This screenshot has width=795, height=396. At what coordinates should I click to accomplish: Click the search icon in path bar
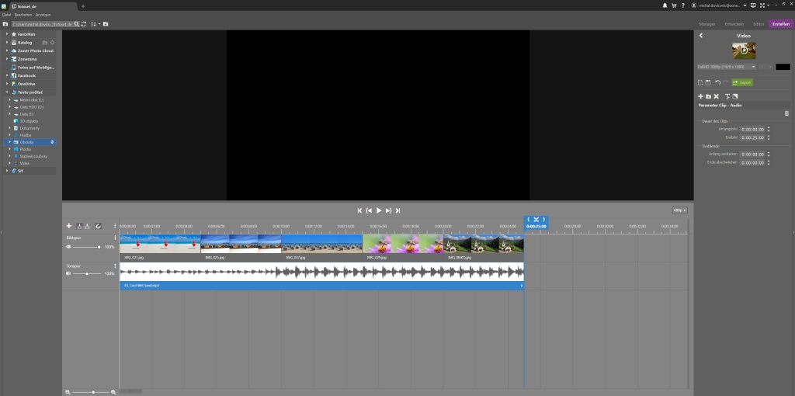pyautogui.click(x=77, y=24)
